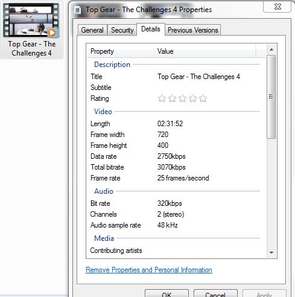
Task: Click the Contributing artists property row
Action: tap(175, 251)
